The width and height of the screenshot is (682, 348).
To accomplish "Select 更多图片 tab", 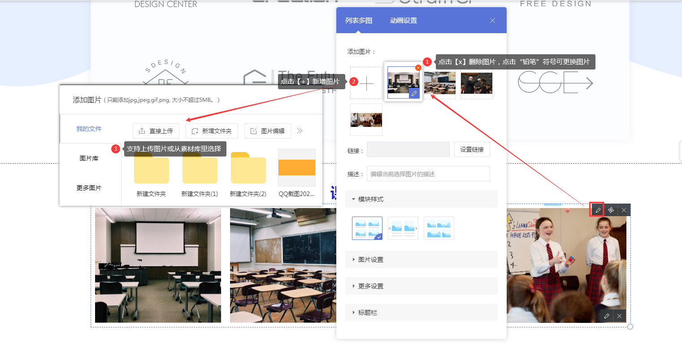I will pyautogui.click(x=89, y=188).
